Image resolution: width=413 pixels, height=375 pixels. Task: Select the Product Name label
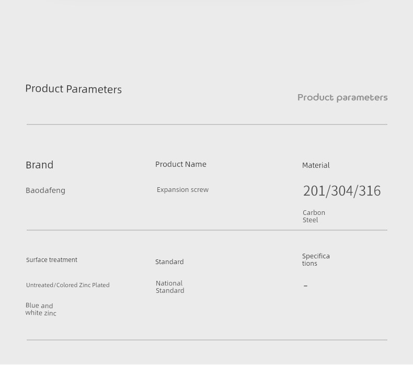pos(181,164)
